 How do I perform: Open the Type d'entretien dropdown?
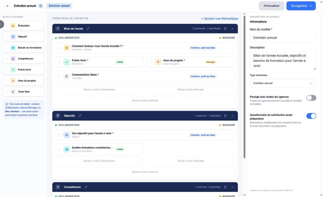pyautogui.click(x=283, y=83)
